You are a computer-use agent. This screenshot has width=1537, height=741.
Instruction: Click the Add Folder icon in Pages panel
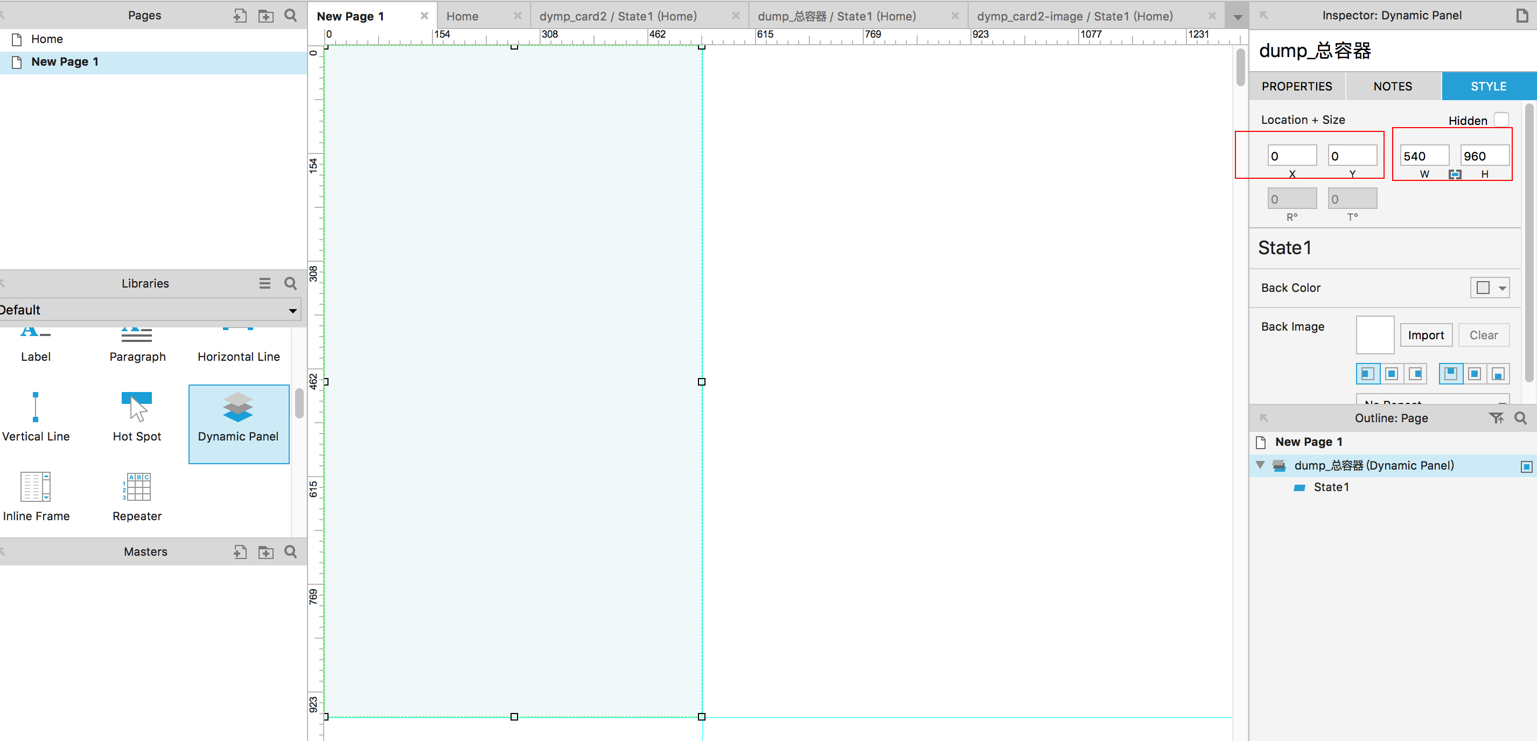pos(266,16)
